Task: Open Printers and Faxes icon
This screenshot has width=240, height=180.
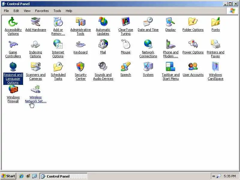Action: pyautogui.click(x=215, y=44)
